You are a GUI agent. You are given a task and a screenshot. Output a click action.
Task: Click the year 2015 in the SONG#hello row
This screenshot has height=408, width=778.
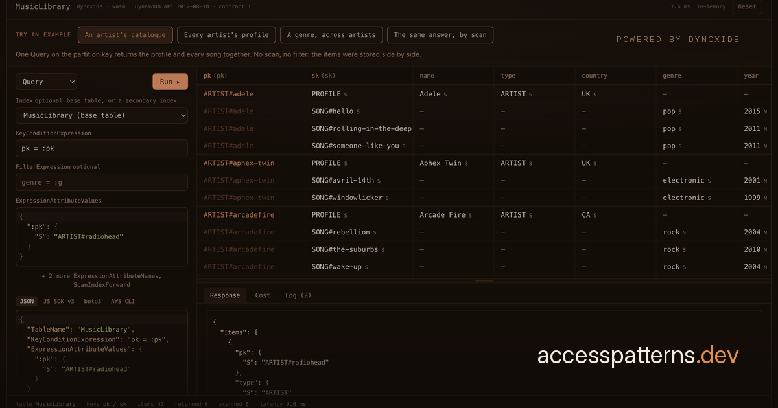click(755, 111)
